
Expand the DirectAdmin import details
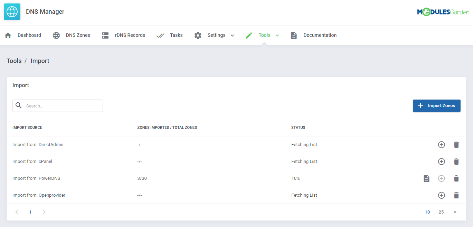pyautogui.click(x=441, y=144)
